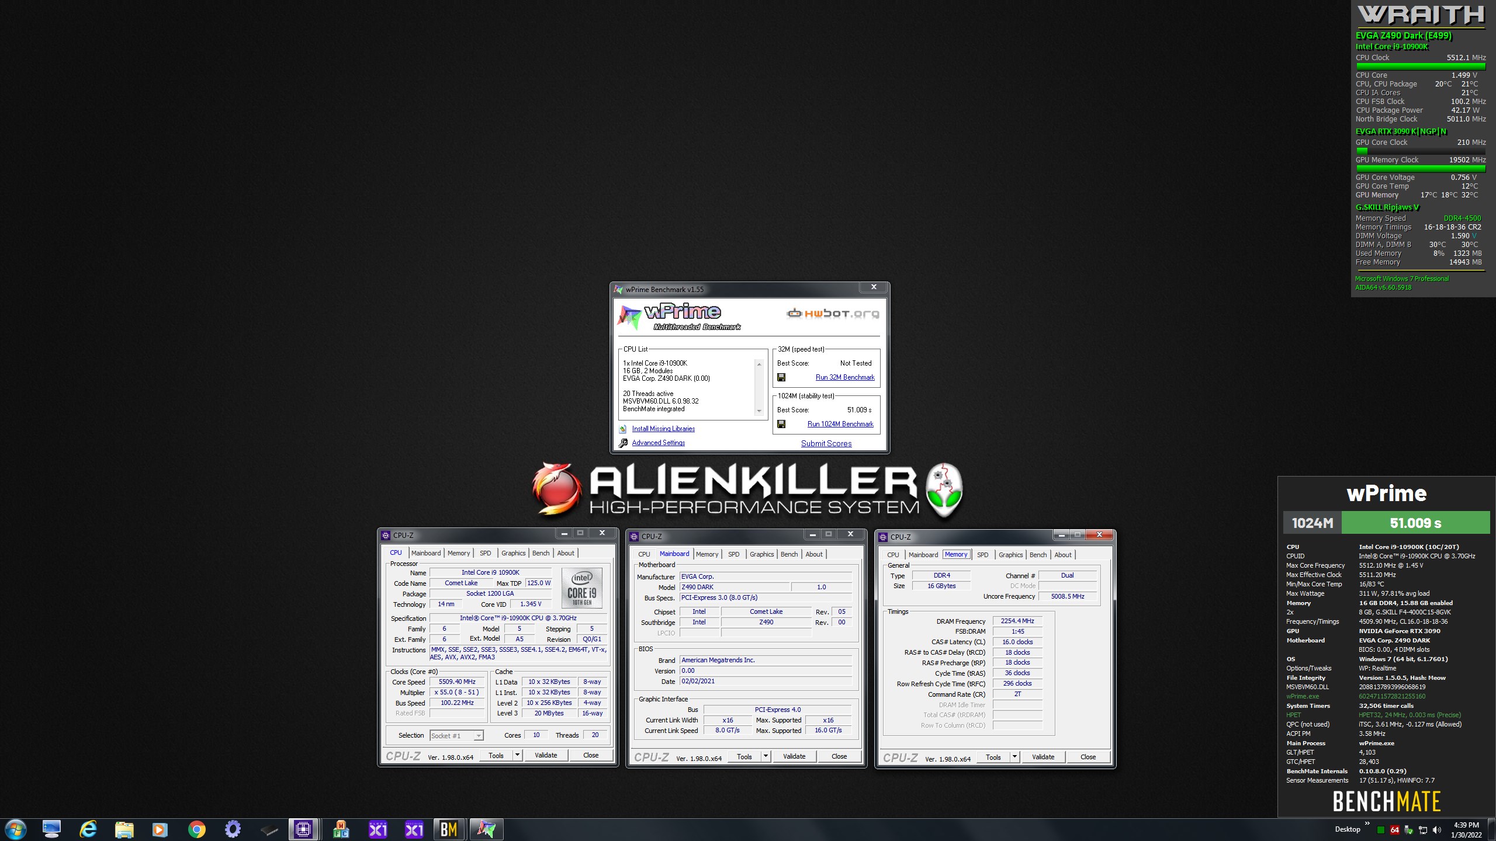Click the Install Missing Libraries icon in wPrime

click(x=623, y=429)
